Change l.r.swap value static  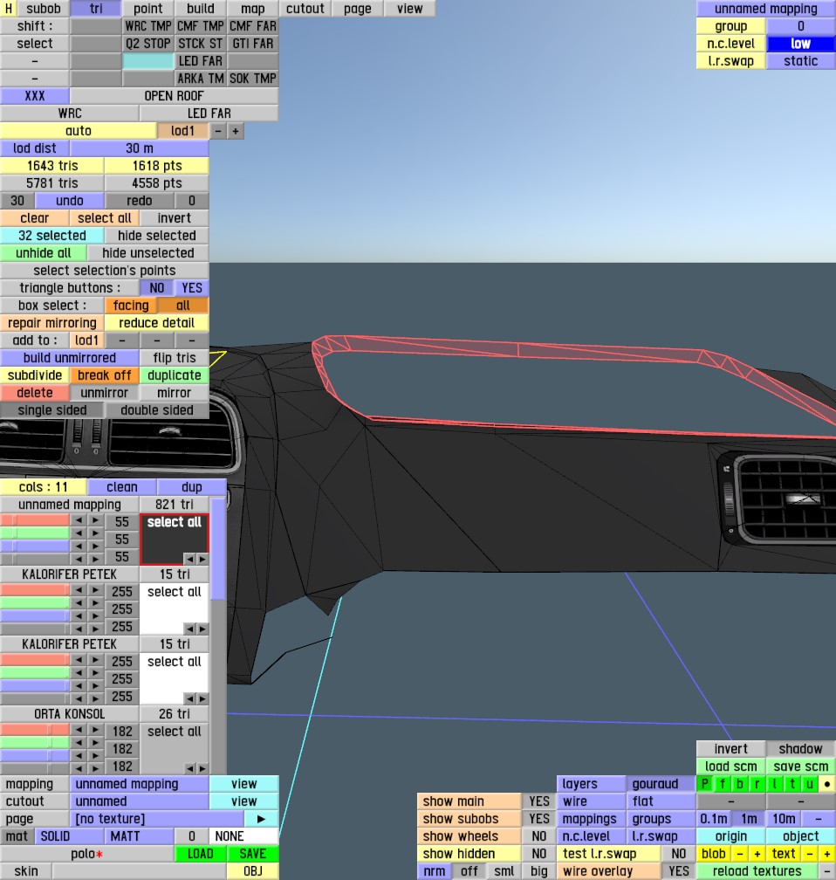click(x=800, y=60)
